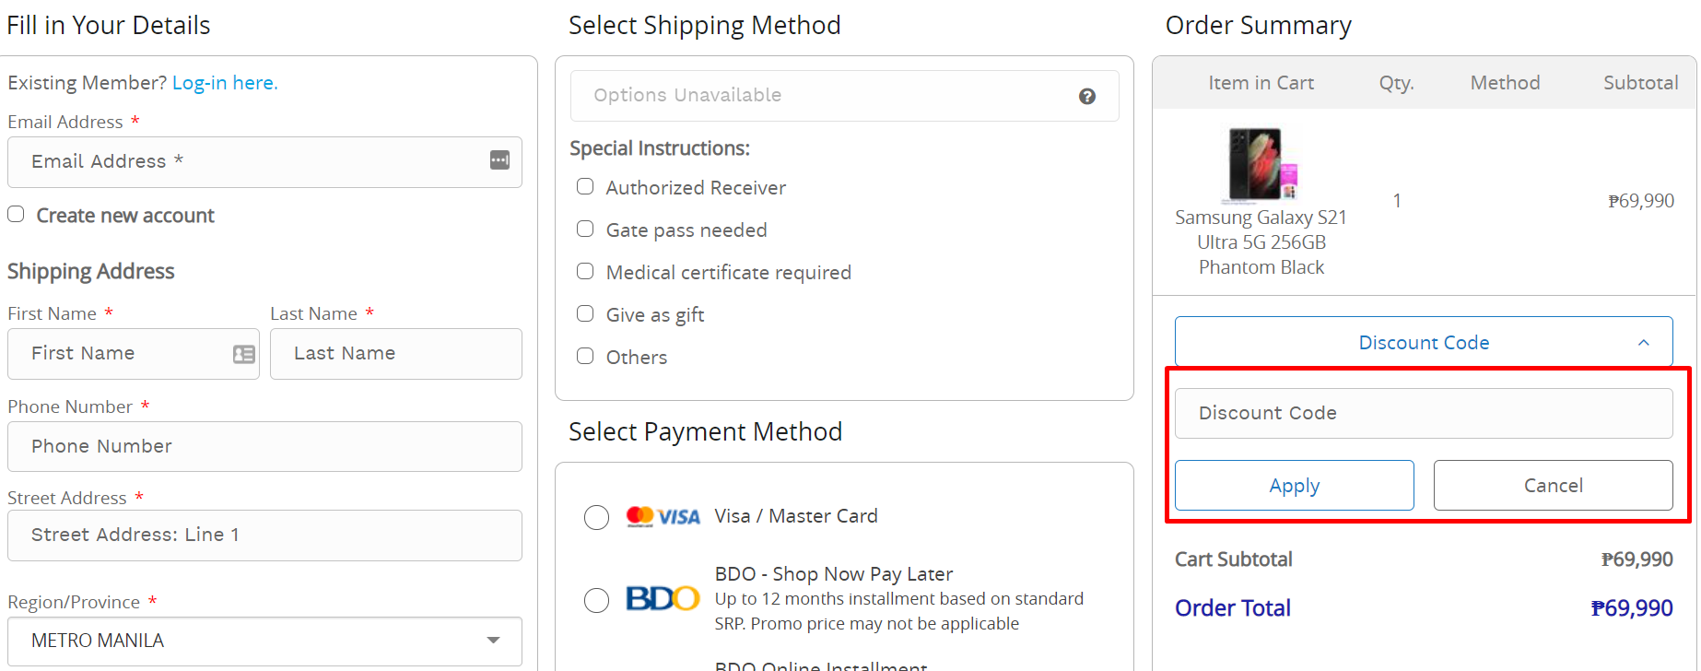This screenshot has height=671, width=1701.
Task: Open the Samsung Galaxy S21 Ultra product thumbnail
Action: (1261, 164)
